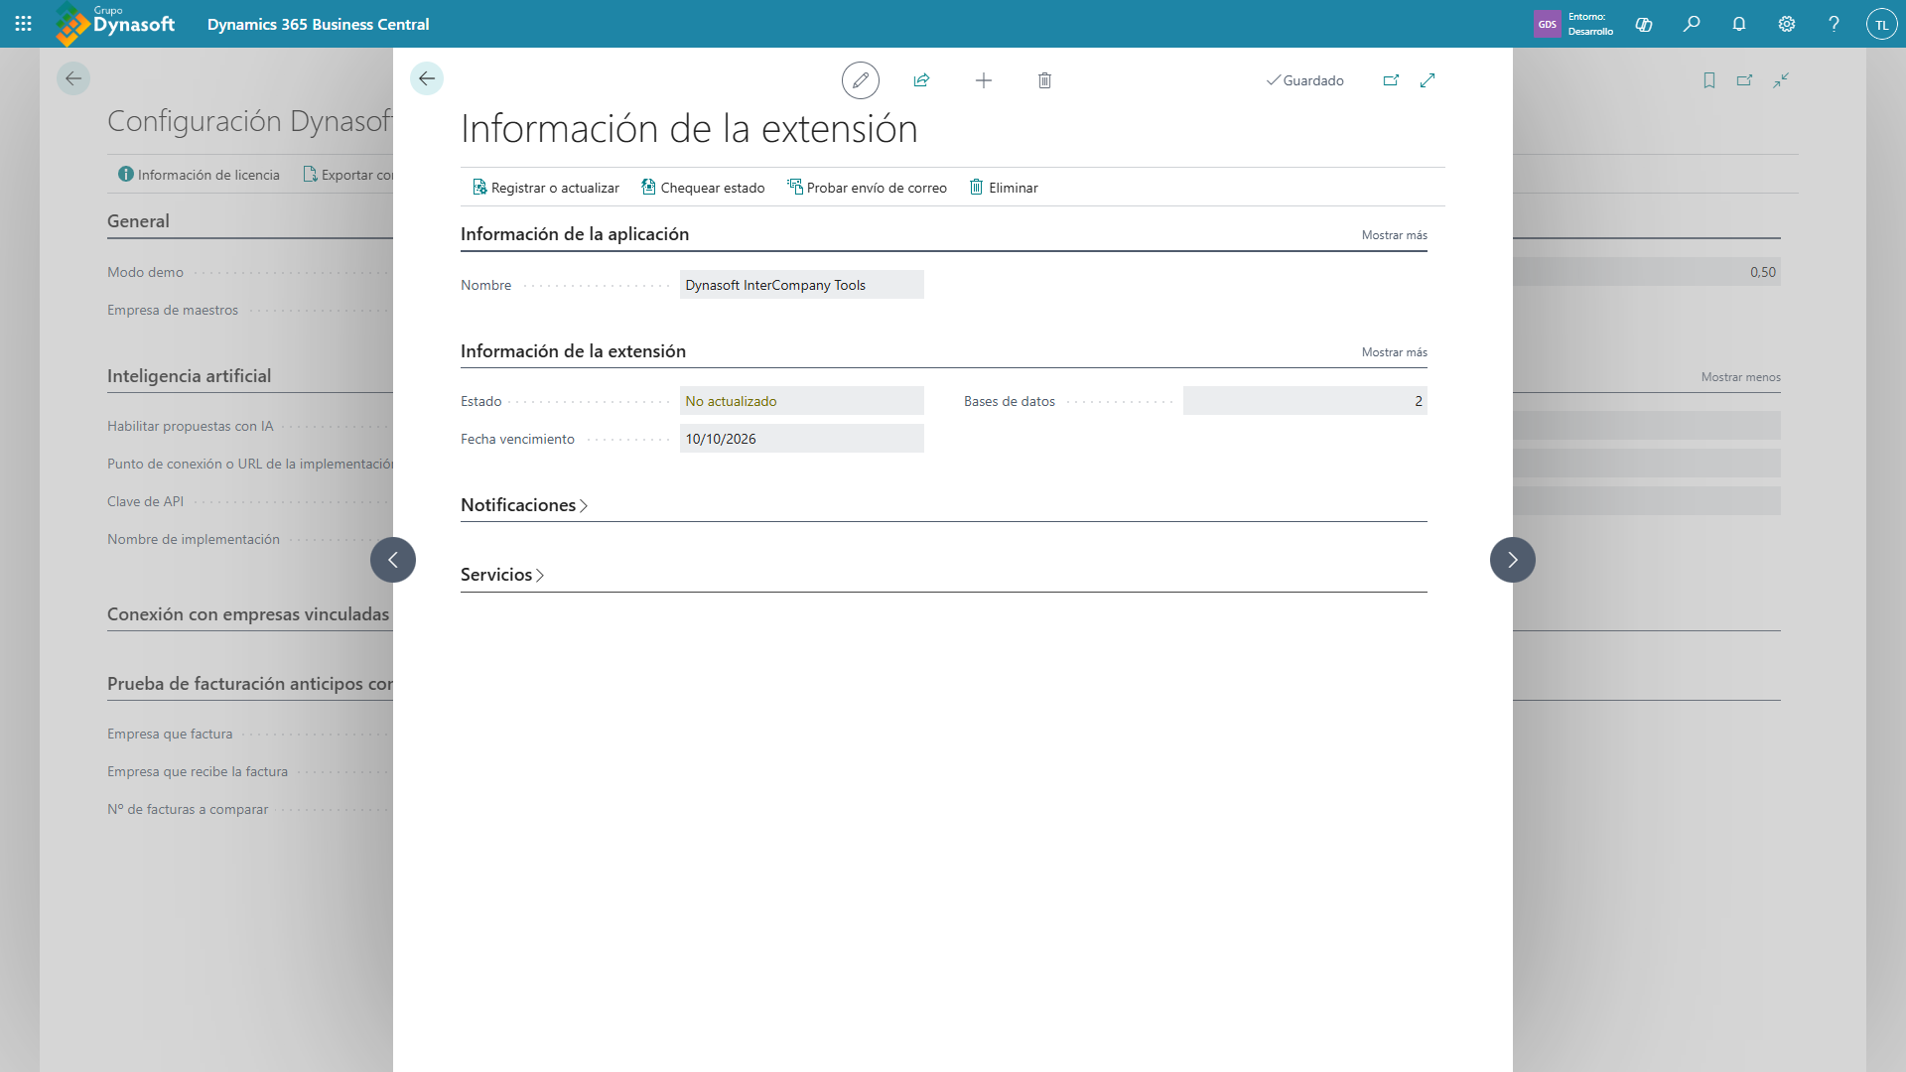Viewport: 1906px width, 1072px height.
Task: Click back arrow on Configuración Dynasoft page
Action: coord(73,78)
